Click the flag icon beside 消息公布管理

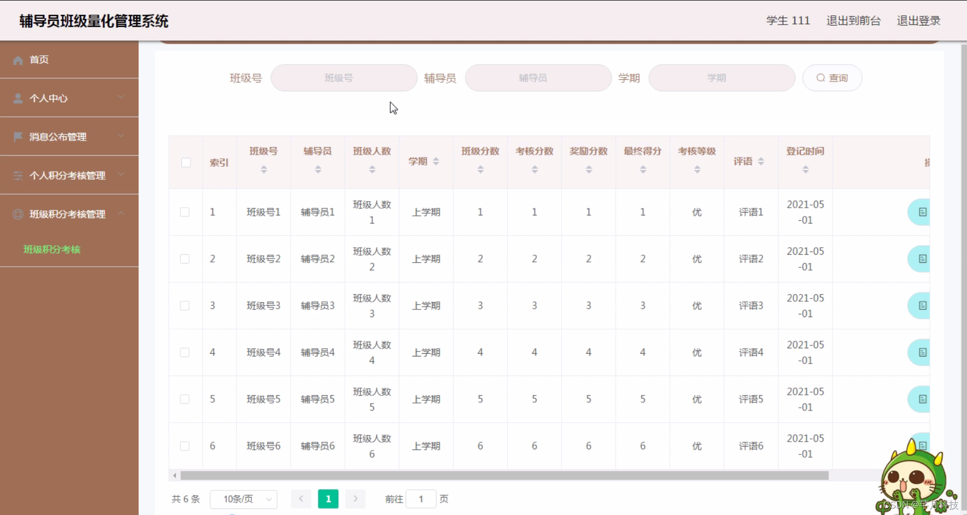[x=17, y=137]
